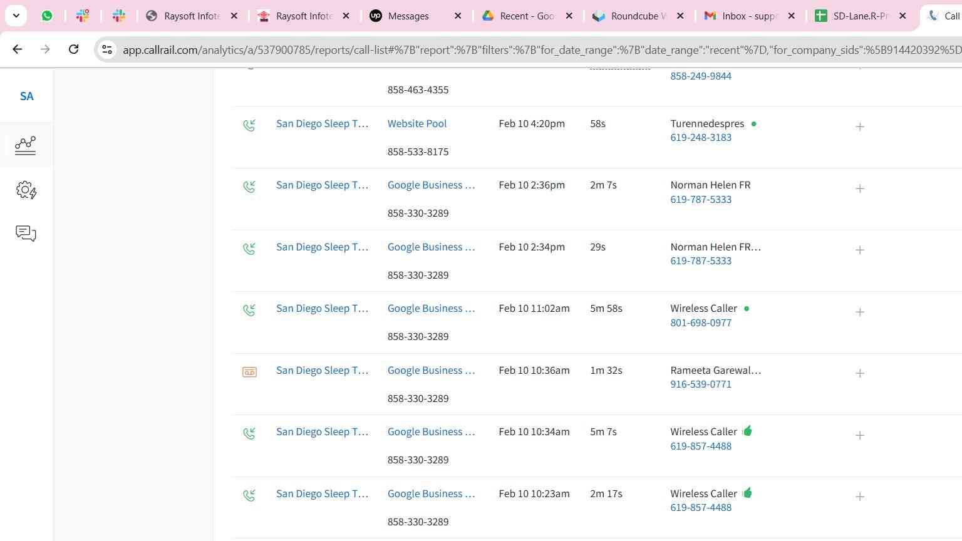Click inbound call icon for Feb 10 4:20pm
Image resolution: width=962 pixels, height=541 pixels.
click(x=249, y=125)
